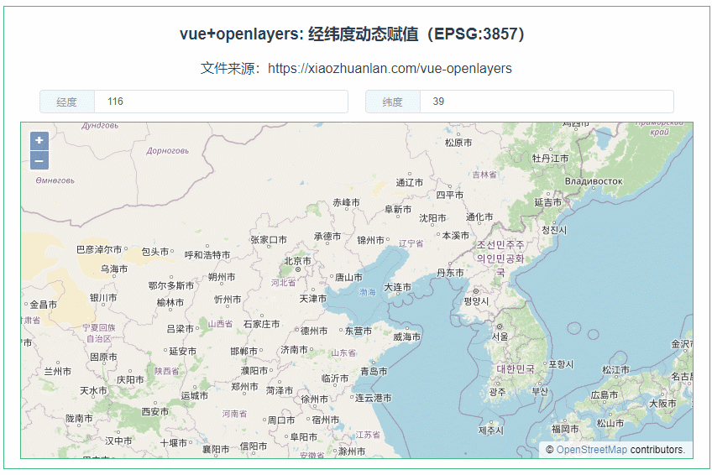The image size is (712, 475).
Task: Click the 大阪市 label on map
Action: (662, 404)
